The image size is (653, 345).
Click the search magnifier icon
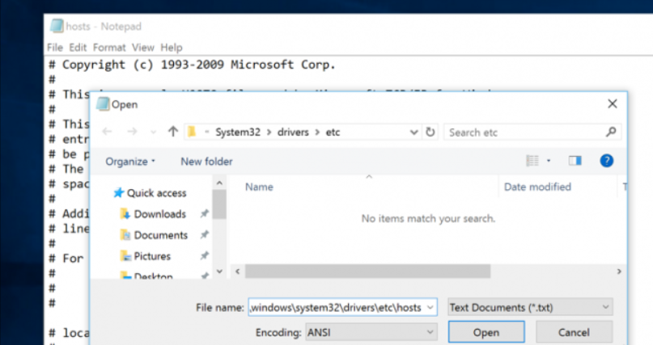click(610, 132)
